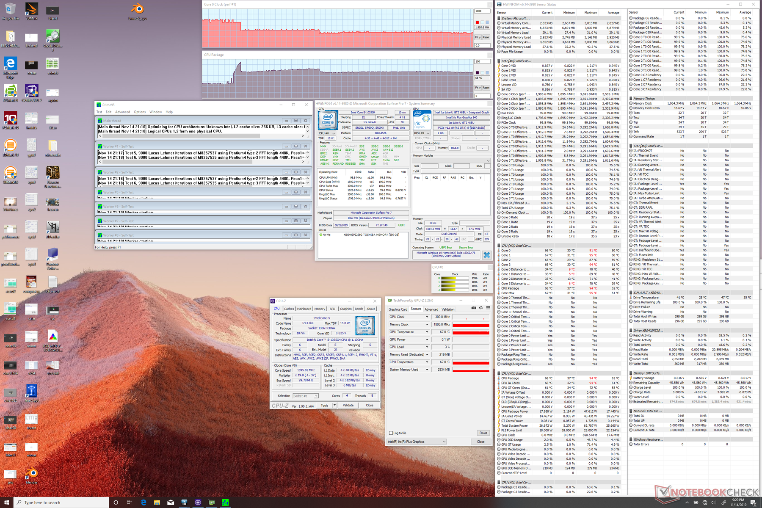This screenshot has width=762, height=508.
Task: Select the CrystalDiskMark desktop icon
Action: point(52,40)
